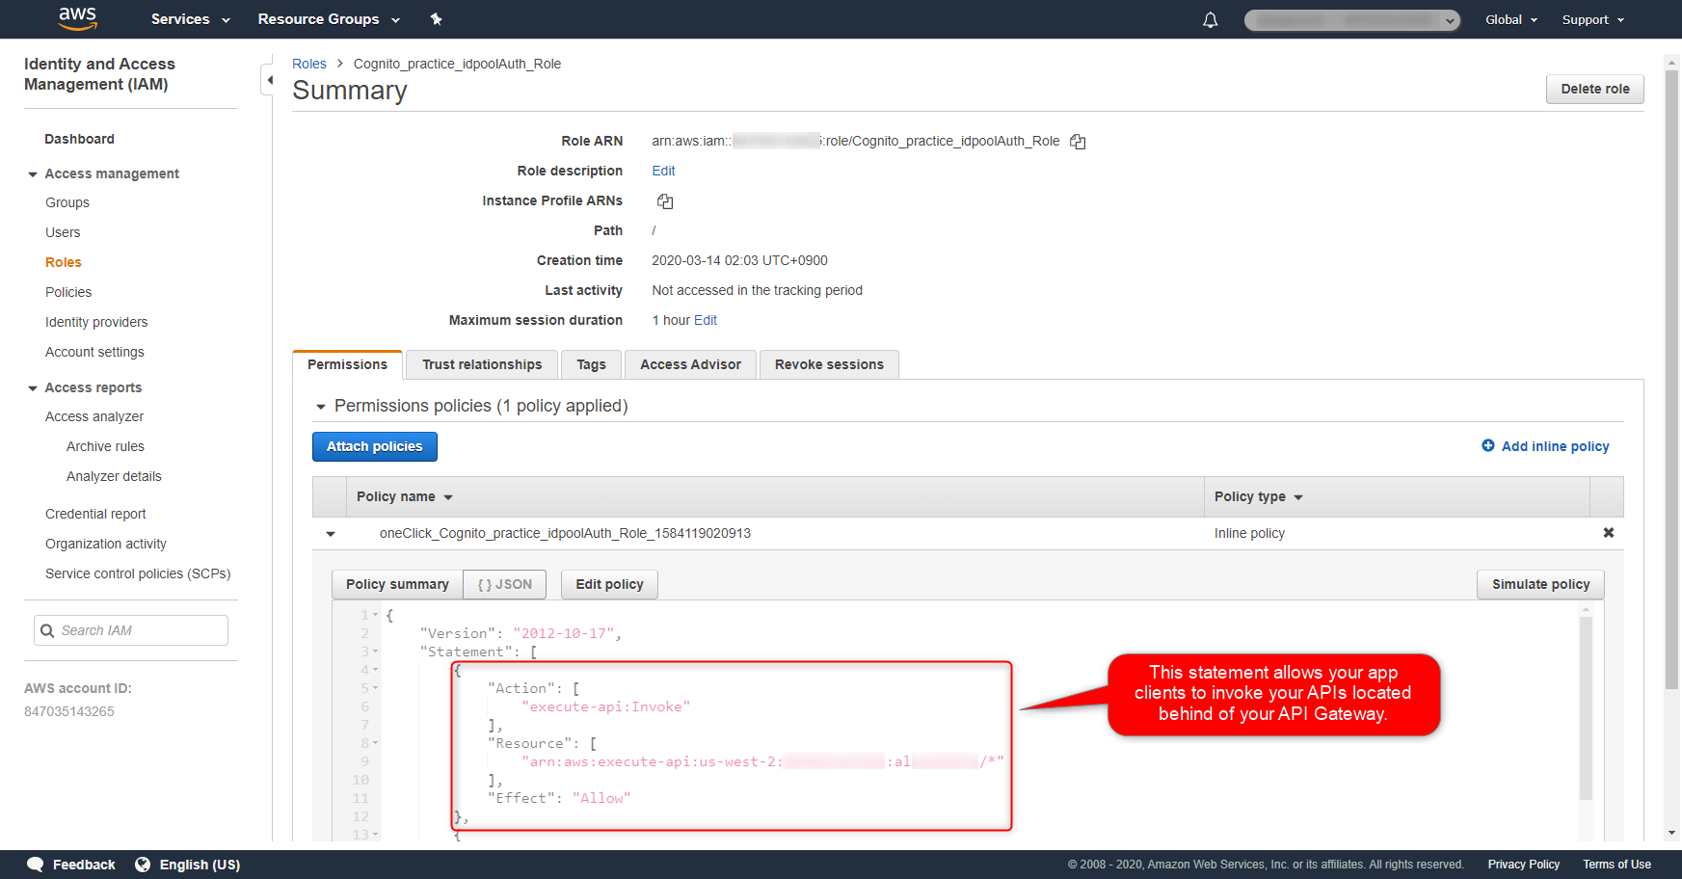Click the oneClick_Cognito_practice policy name
Image resolution: width=1682 pixels, height=879 pixels.
[565, 533]
